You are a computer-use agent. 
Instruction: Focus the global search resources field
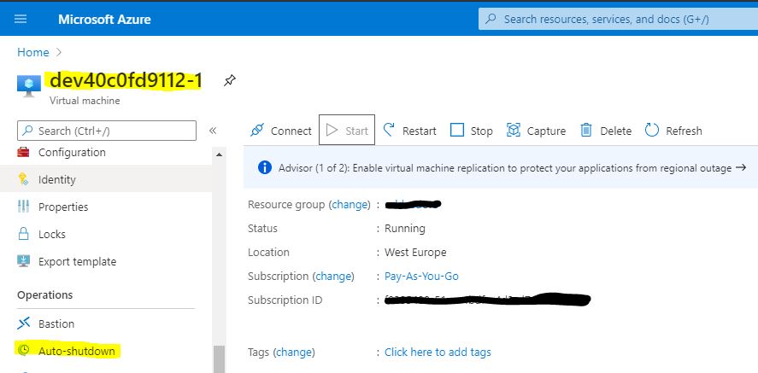[x=618, y=20]
